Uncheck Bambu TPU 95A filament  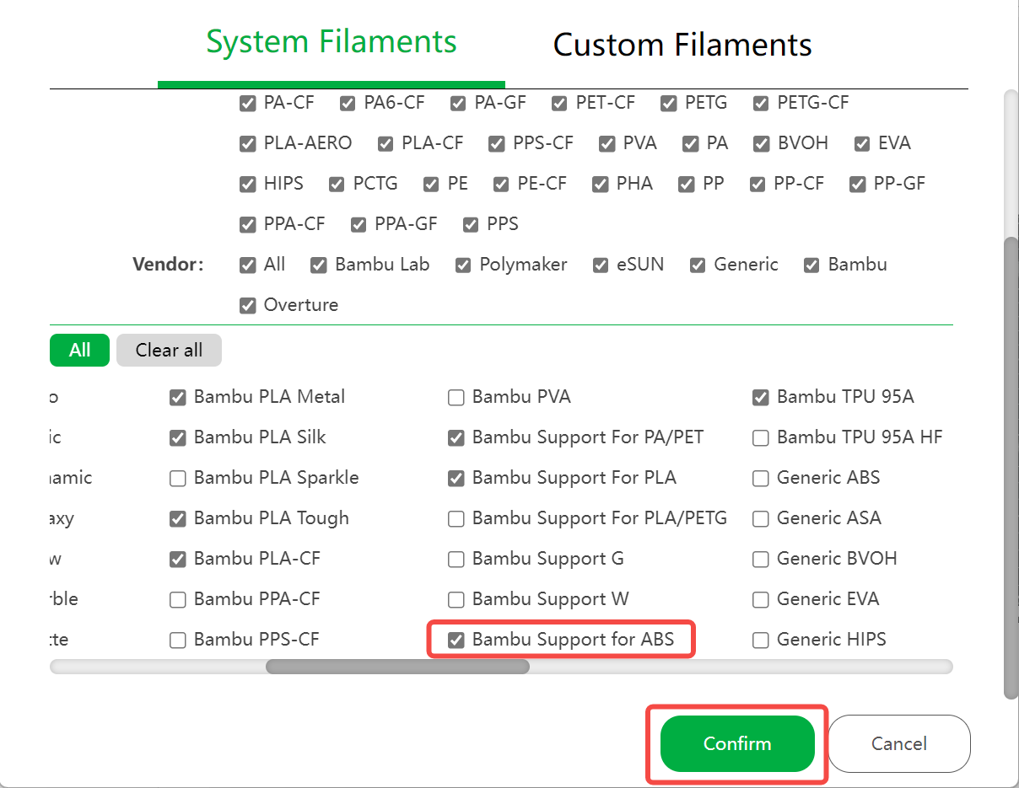click(760, 397)
